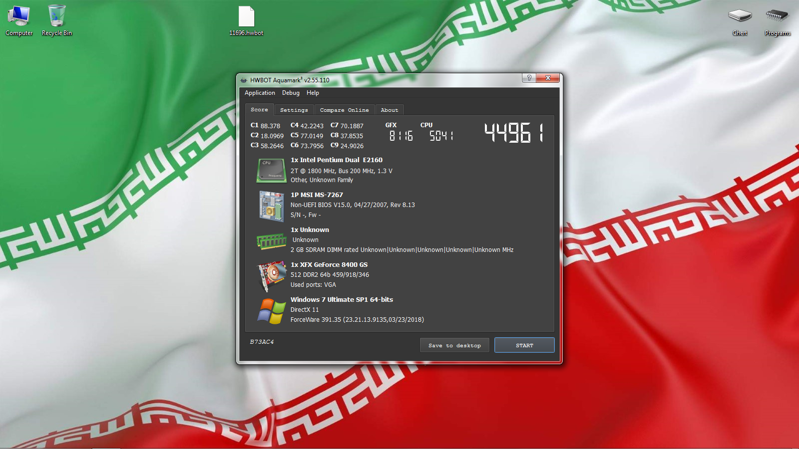Select the 11696.hwbot file icon
The width and height of the screenshot is (799, 449).
pos(246,21)
